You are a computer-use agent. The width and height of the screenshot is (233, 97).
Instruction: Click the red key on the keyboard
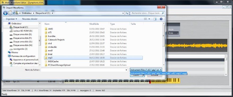click(x=150, y=82)
